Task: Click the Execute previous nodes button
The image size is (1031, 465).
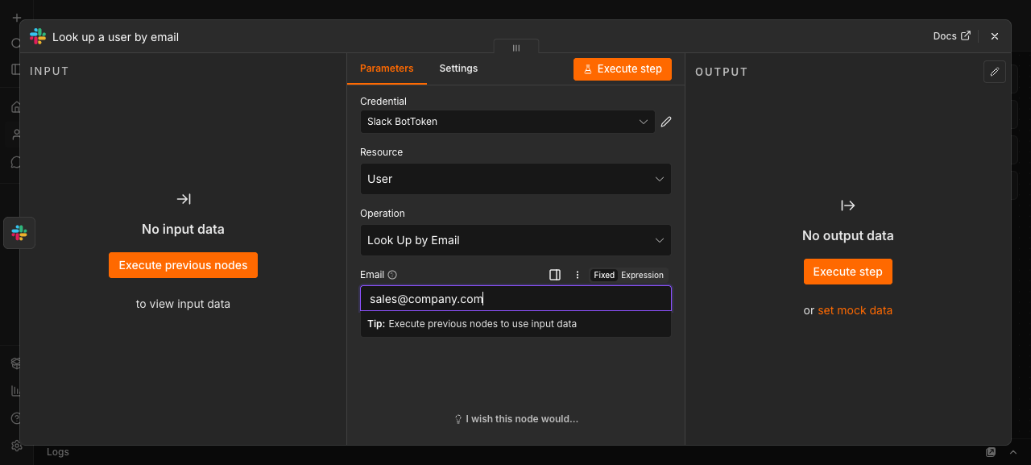Action: (183, 265)
